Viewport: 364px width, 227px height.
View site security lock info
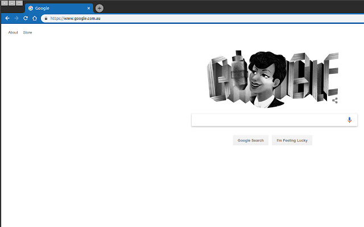tap(46, 18)
